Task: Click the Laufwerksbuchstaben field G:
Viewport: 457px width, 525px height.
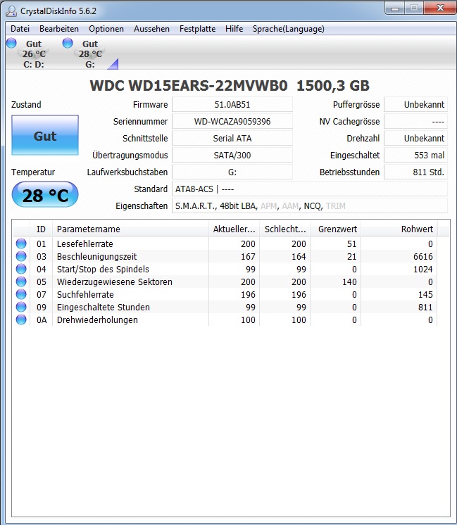Action: tap(232, 172)
